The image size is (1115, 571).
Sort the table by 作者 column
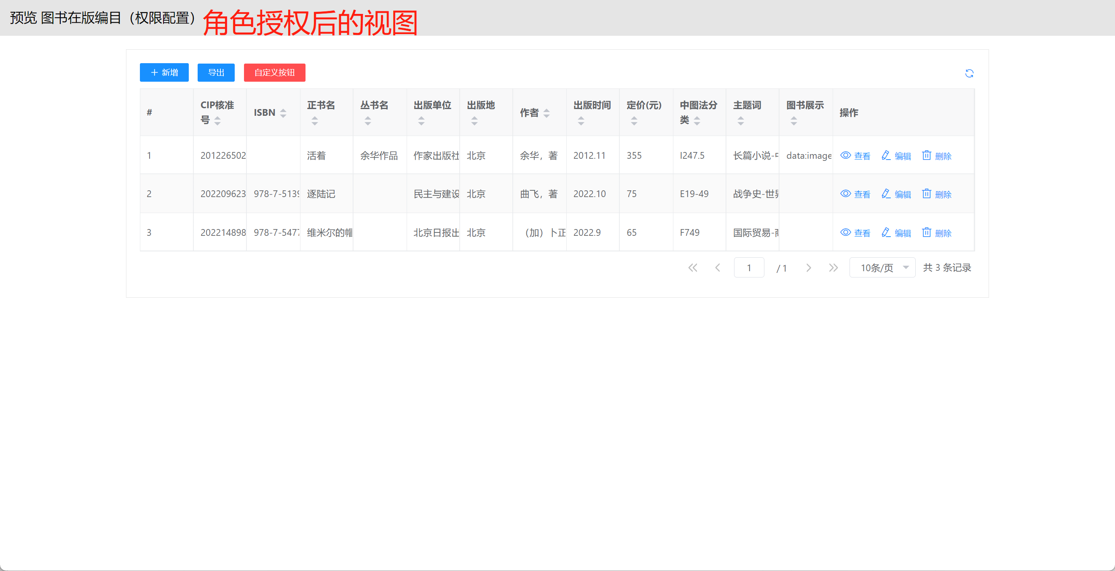coord(547,113)
